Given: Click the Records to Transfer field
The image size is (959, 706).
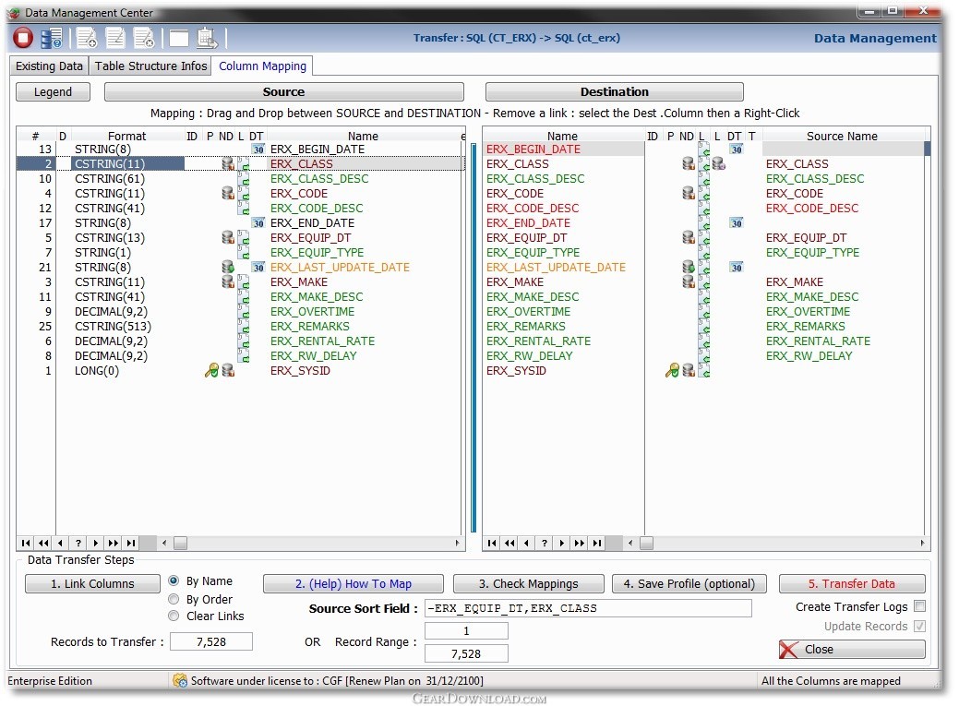Looking at the screenshot, I should click(x=211, y=641).
